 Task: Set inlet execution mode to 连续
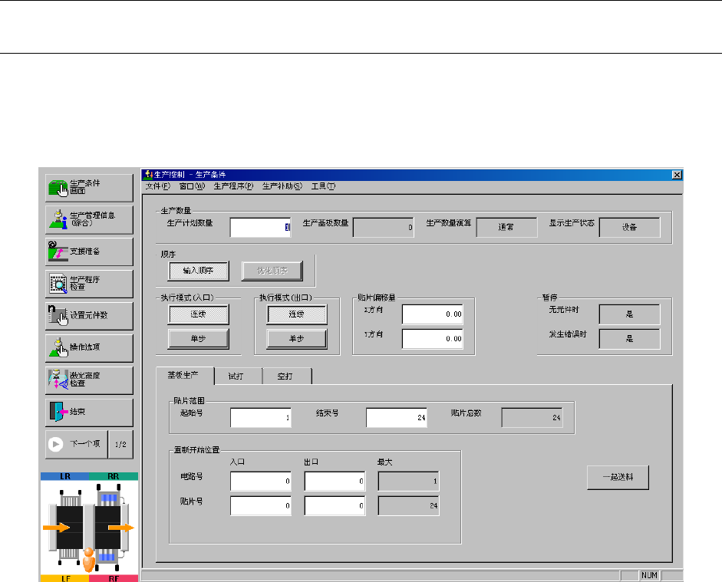point(198,314)
